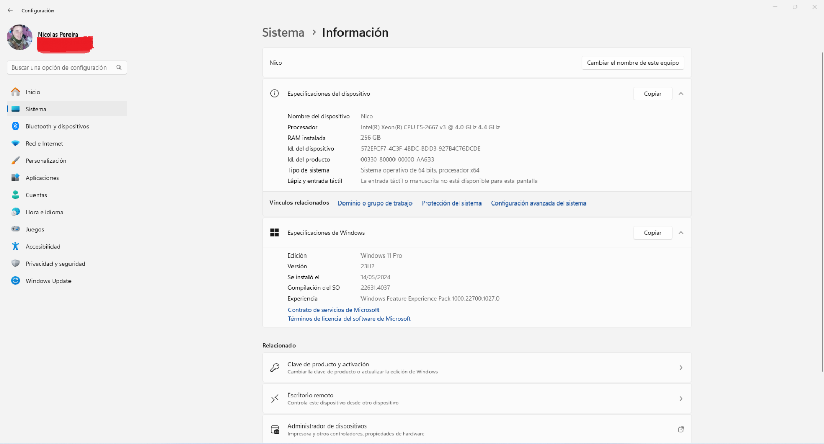Image resolution: width=824 pixels, height=444 pixels.
Task: Click the install date '14/05/2024'
Action: pyautogui.click(x=375, y=277)
